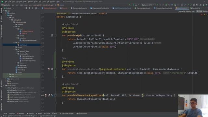Open the Terminal tool window button

(x=30, y=113)
